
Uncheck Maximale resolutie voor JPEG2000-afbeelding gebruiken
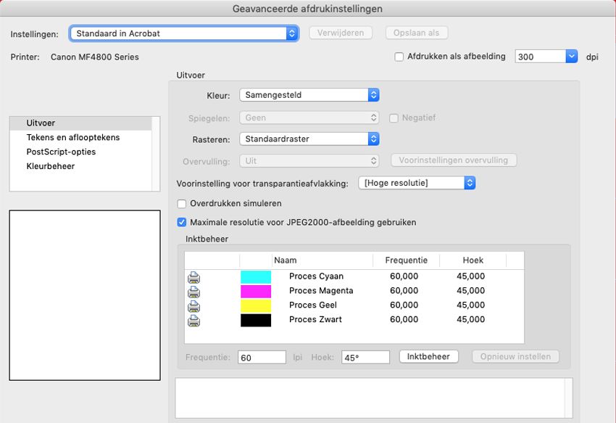click(x=181, y=222)
